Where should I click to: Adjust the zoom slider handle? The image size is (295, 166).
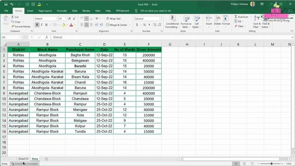pos(271,164)
